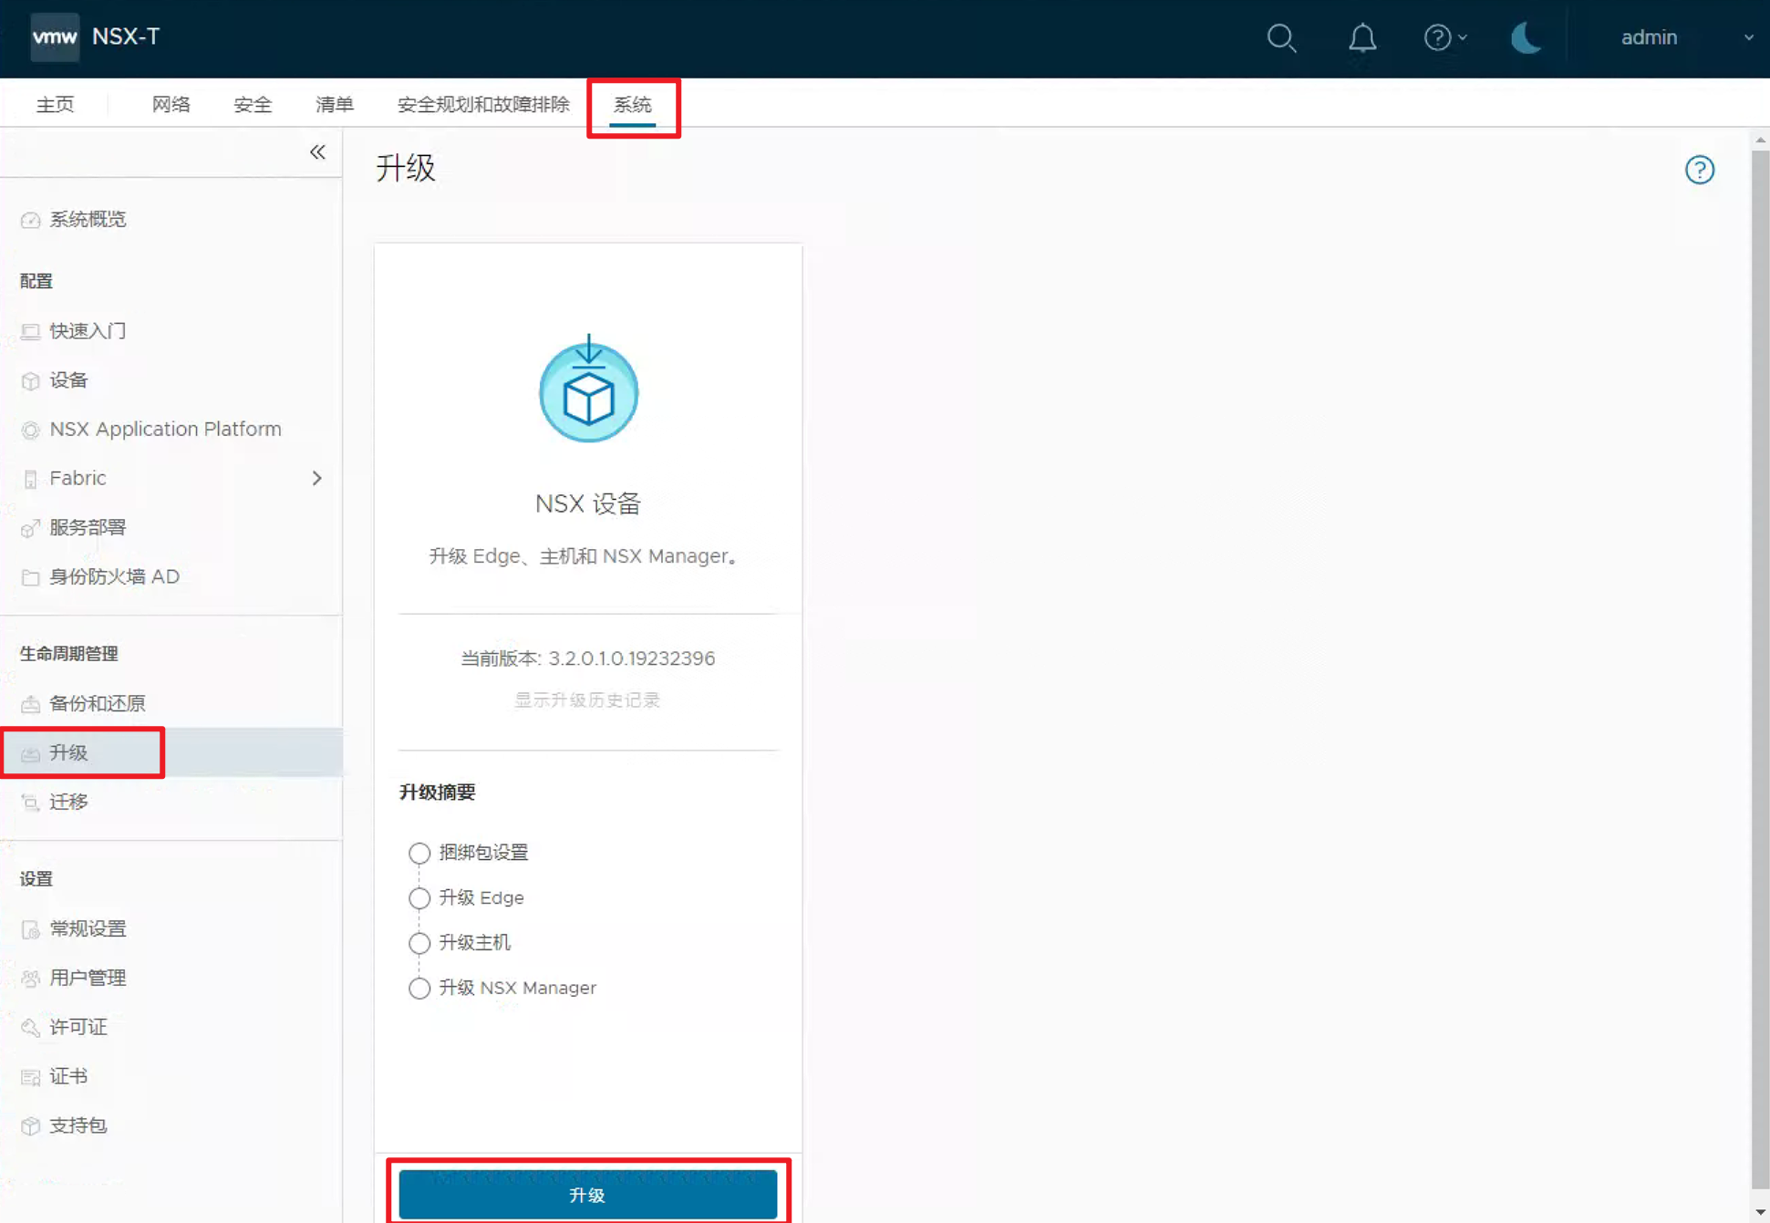Click the page help question icon
The image size is (1770, 1223).
[1699, 170]
